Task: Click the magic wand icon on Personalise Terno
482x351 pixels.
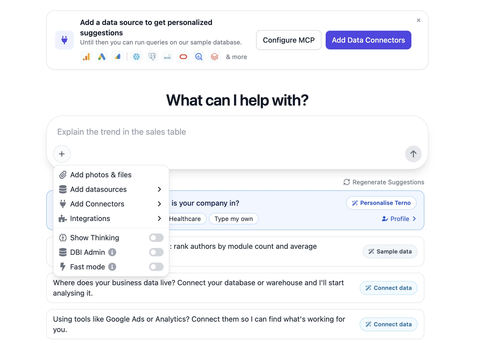Action: click(x=355, y=203)
